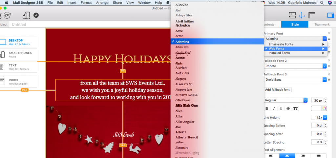Switch to the Style tab
Screen dimensions: 336x158
tap(295, 24)
